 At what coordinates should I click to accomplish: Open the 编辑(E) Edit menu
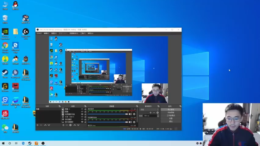click(x=46, y=33)
